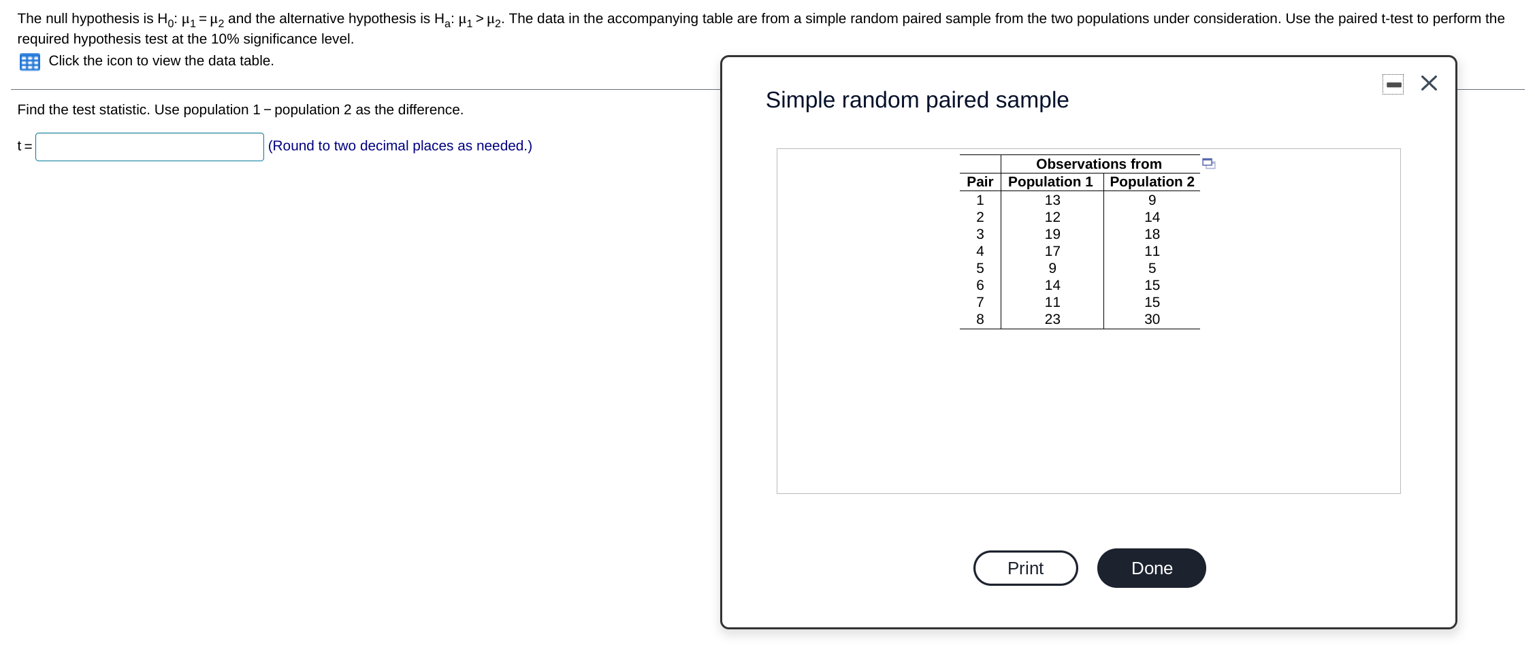Click the Print button

pyautogui.click(x=1025, y=567)
